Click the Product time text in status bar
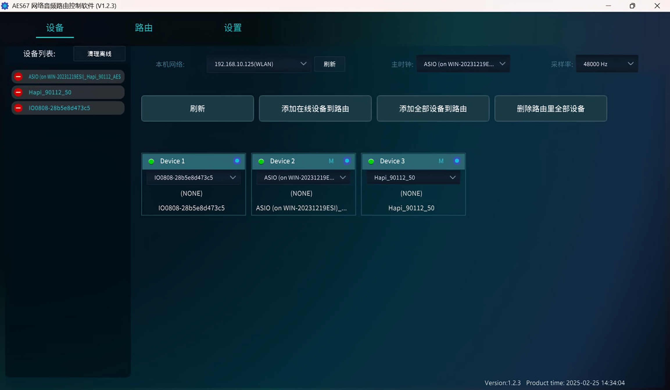Image resolution: width=670 pixels, height=390 pixels. [575, 383]
